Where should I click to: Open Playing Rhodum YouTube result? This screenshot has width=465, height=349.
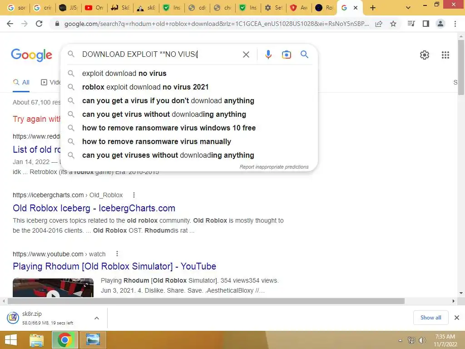(114, 266)
